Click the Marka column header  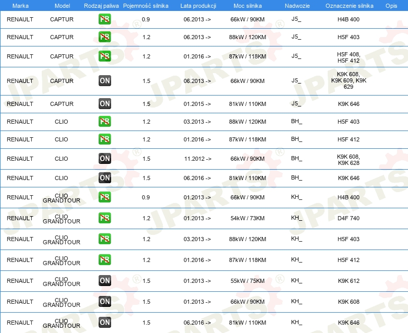tap(20, 6)
